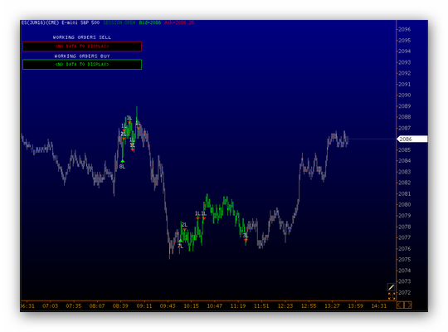Click the 'ES(JUN16)(CME) E-mini S&P 500' title
This screenshot has width=448, height=332.
point(61,22)
